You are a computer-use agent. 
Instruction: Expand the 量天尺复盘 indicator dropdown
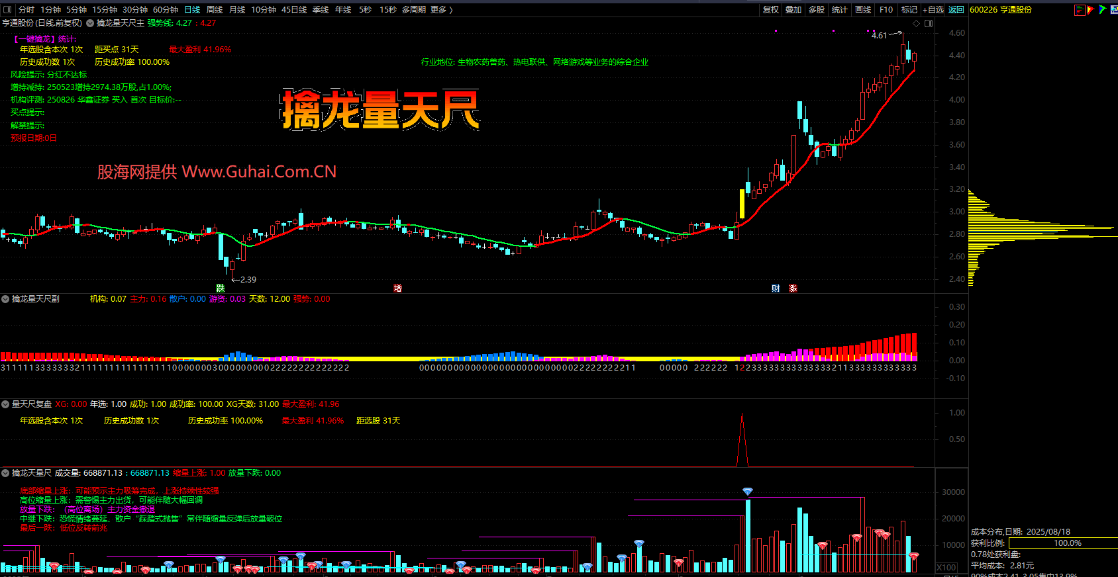[x=5, y=404]
